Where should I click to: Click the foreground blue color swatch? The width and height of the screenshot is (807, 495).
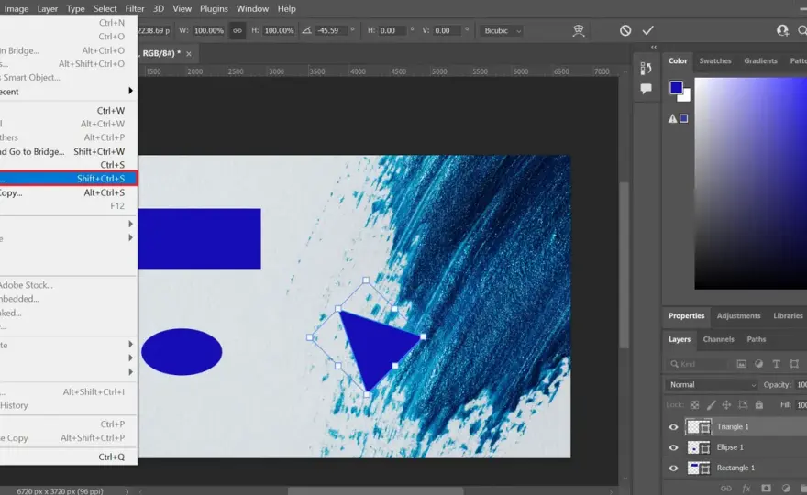click(x=676, y=87)
